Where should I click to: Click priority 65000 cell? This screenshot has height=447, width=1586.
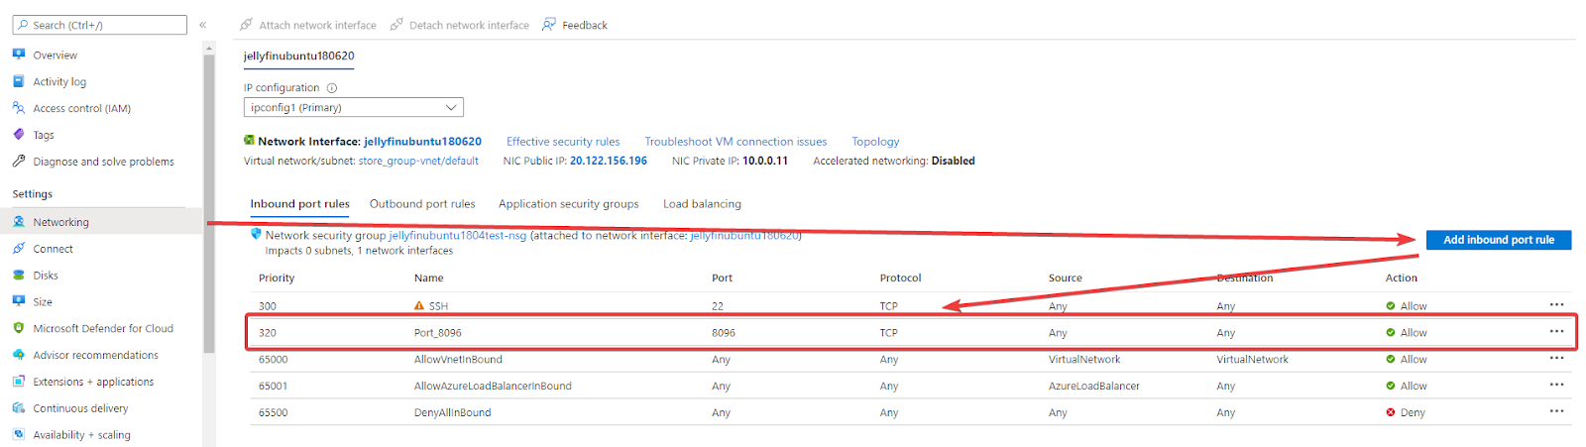point(273,360)
